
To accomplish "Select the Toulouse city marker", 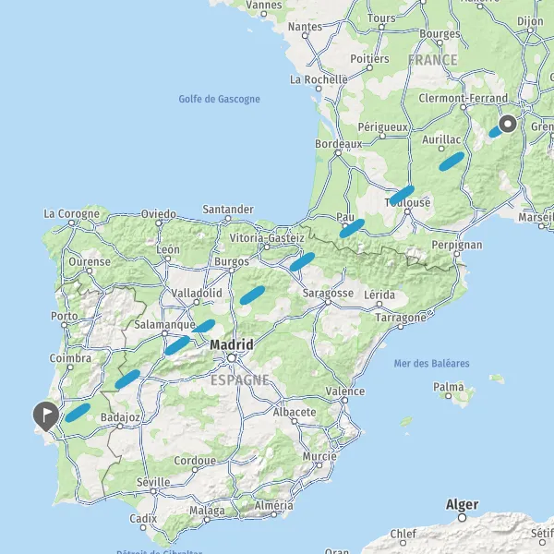I will [x=407, y=211].
